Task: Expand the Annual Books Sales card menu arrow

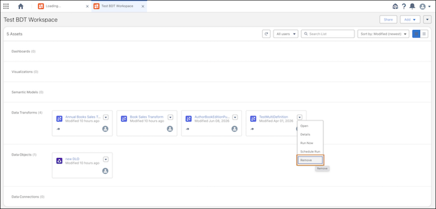Action: coord(106,118)
